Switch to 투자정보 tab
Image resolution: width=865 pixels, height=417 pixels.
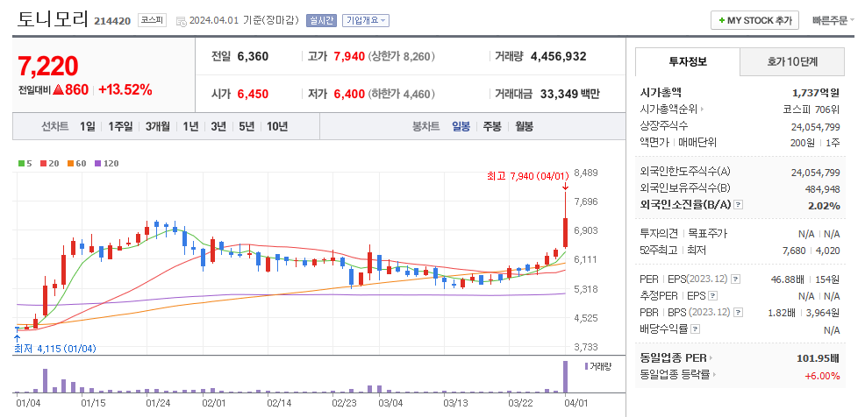tap(688, 61)
